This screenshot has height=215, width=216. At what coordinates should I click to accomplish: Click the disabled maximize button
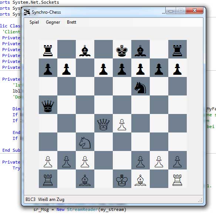(x=181, y=11)
